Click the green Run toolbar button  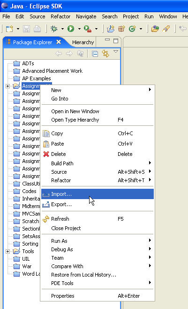71,29
